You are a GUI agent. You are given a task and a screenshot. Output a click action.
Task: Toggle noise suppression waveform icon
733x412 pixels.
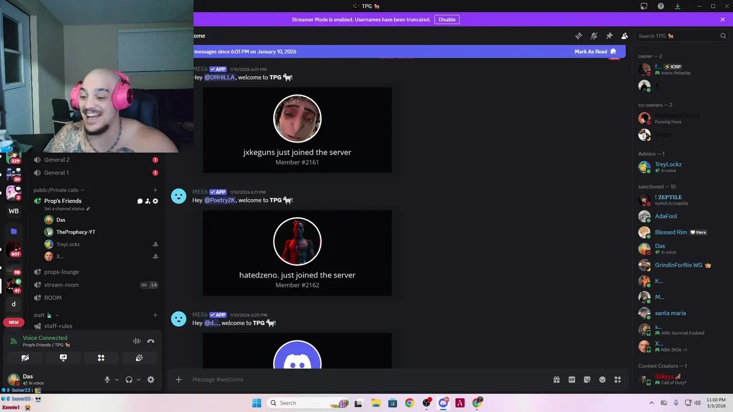(137, 341)
